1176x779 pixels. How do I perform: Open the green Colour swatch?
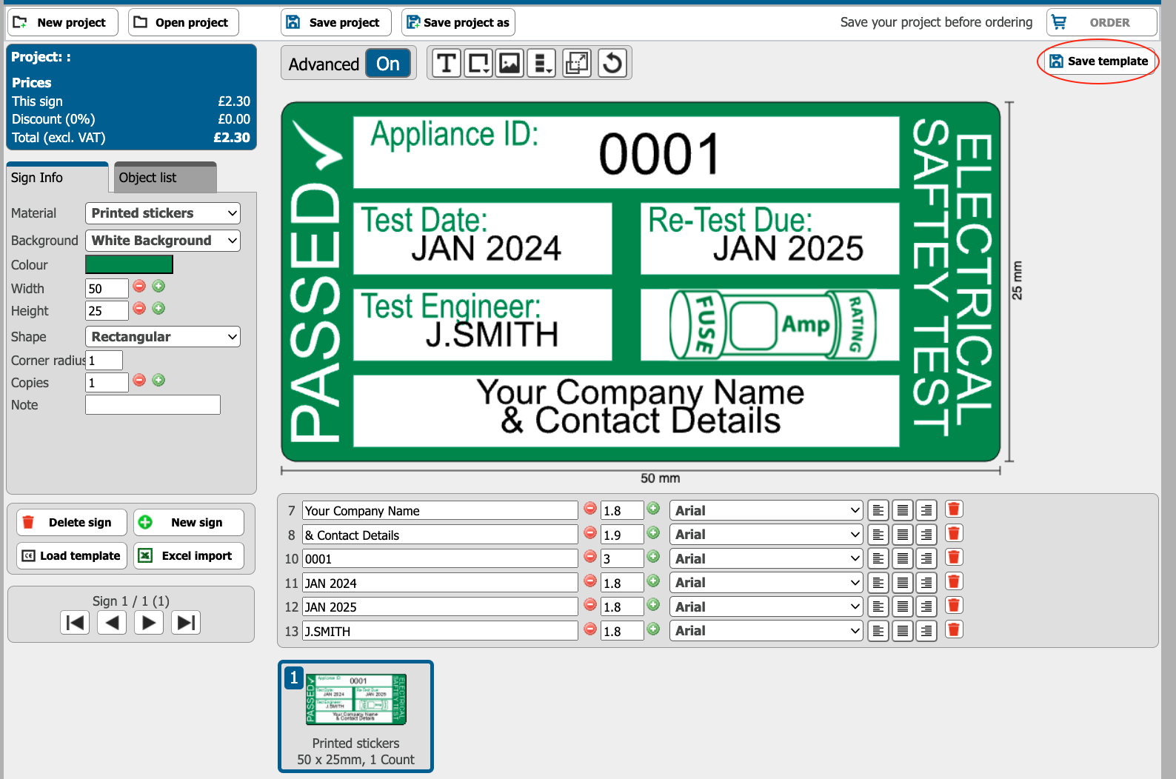(129, 264)
